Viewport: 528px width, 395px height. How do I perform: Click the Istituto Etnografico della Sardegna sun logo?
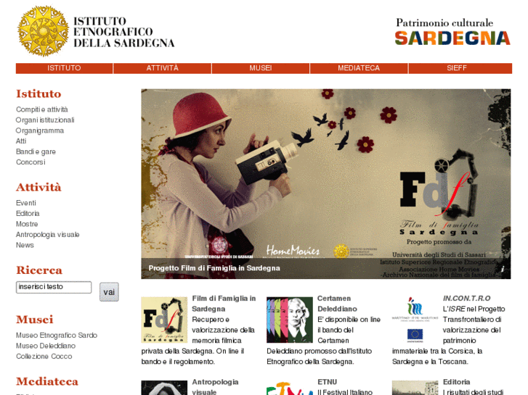click(x=43, y=31)
